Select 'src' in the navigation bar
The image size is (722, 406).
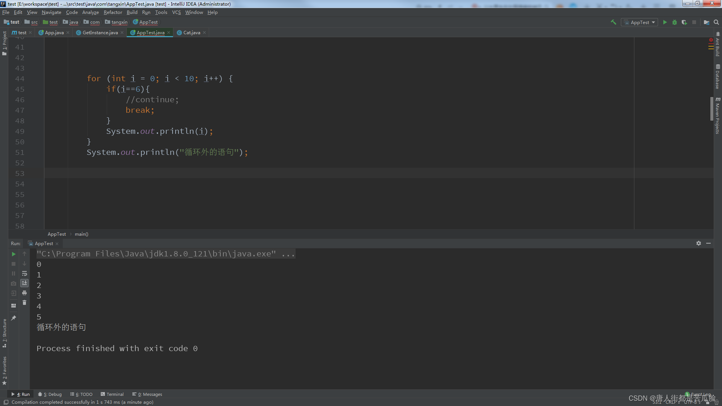coord(31,22)
